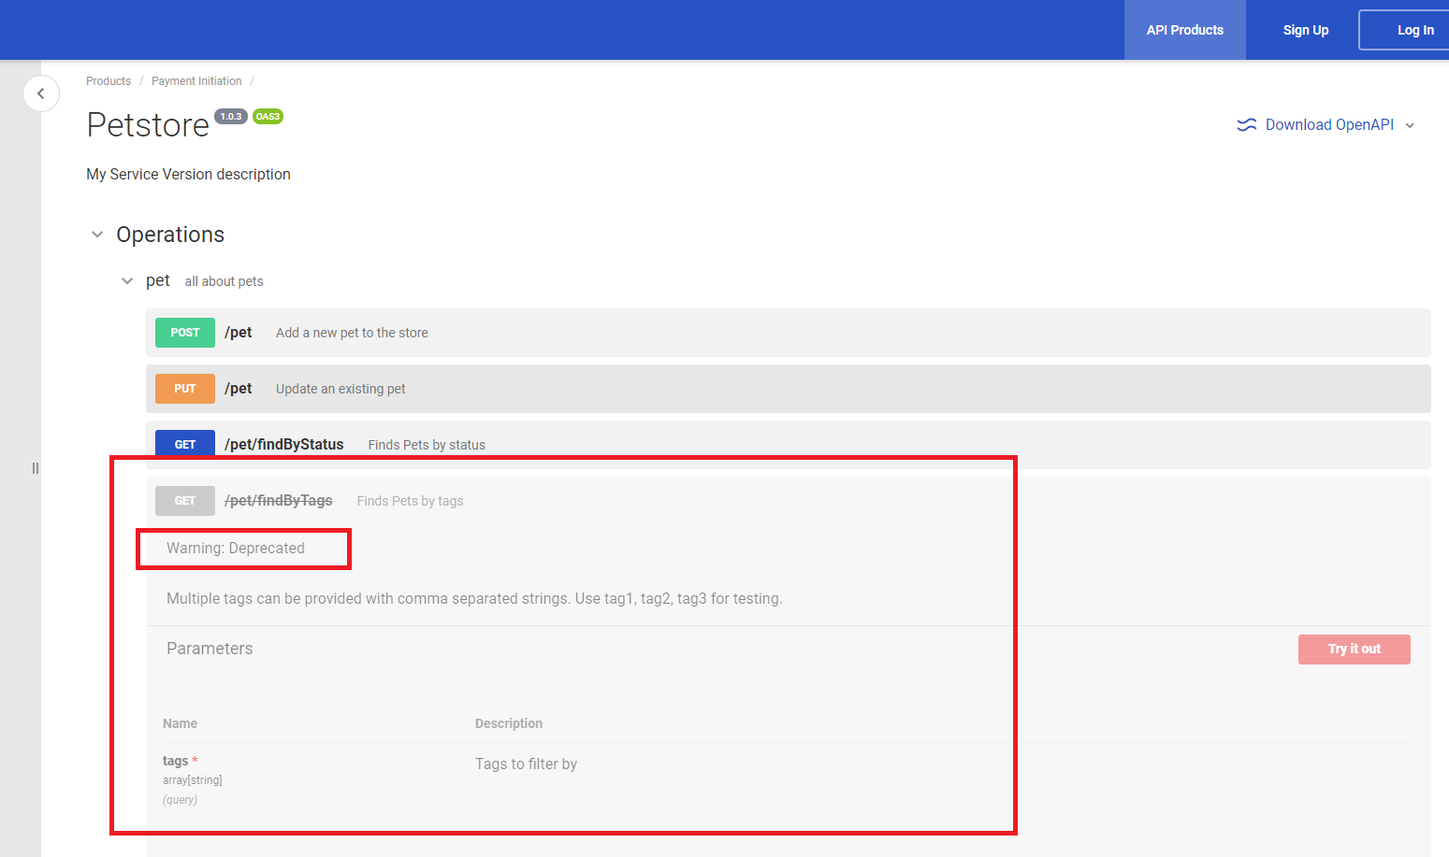Open the Download OpenAPI dropdown arrow

(x=1410, y=125)
